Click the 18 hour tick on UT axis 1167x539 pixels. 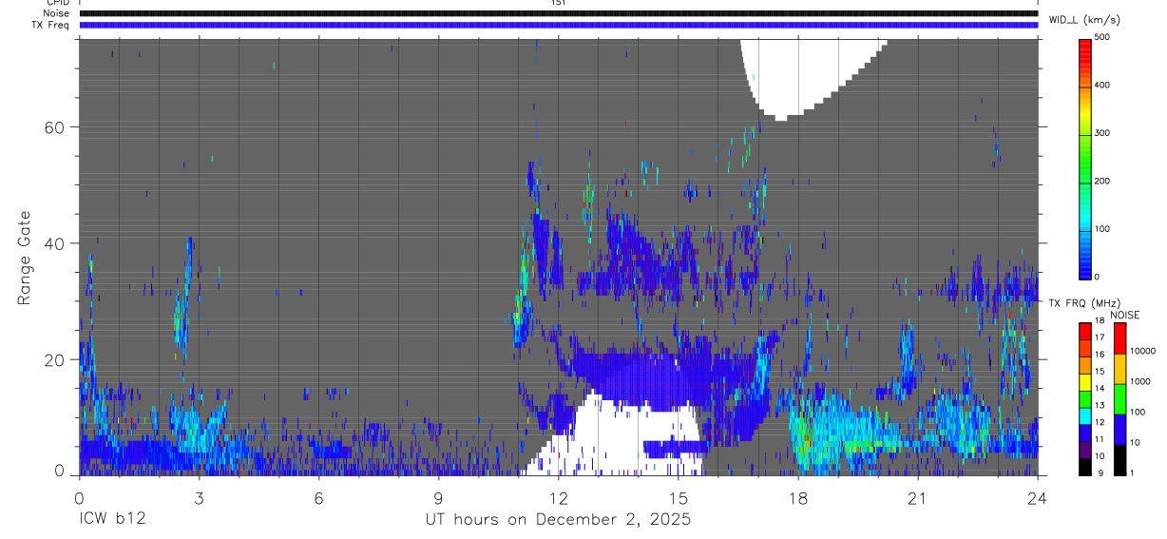click(x=797, y=498)
